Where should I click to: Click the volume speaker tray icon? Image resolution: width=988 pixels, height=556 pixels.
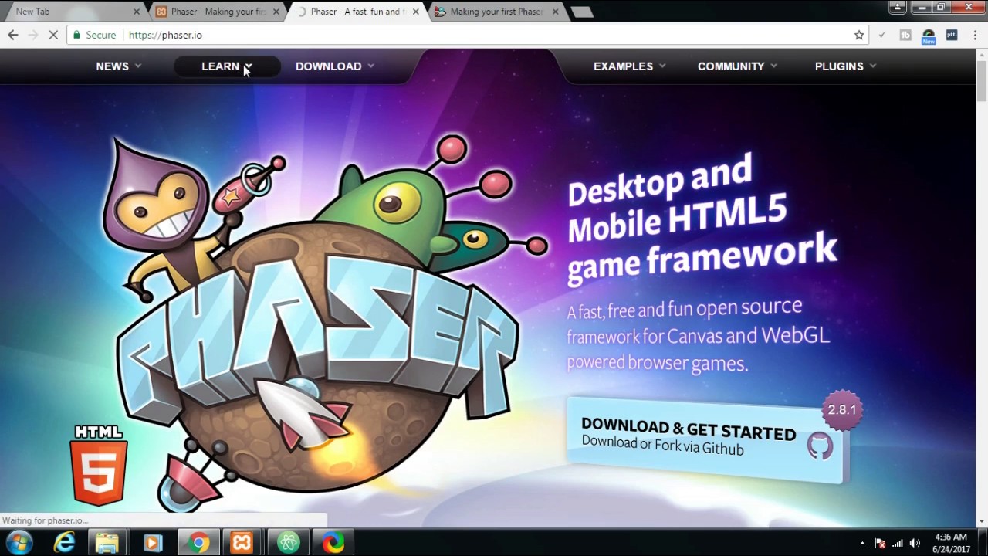click(915, 543)
